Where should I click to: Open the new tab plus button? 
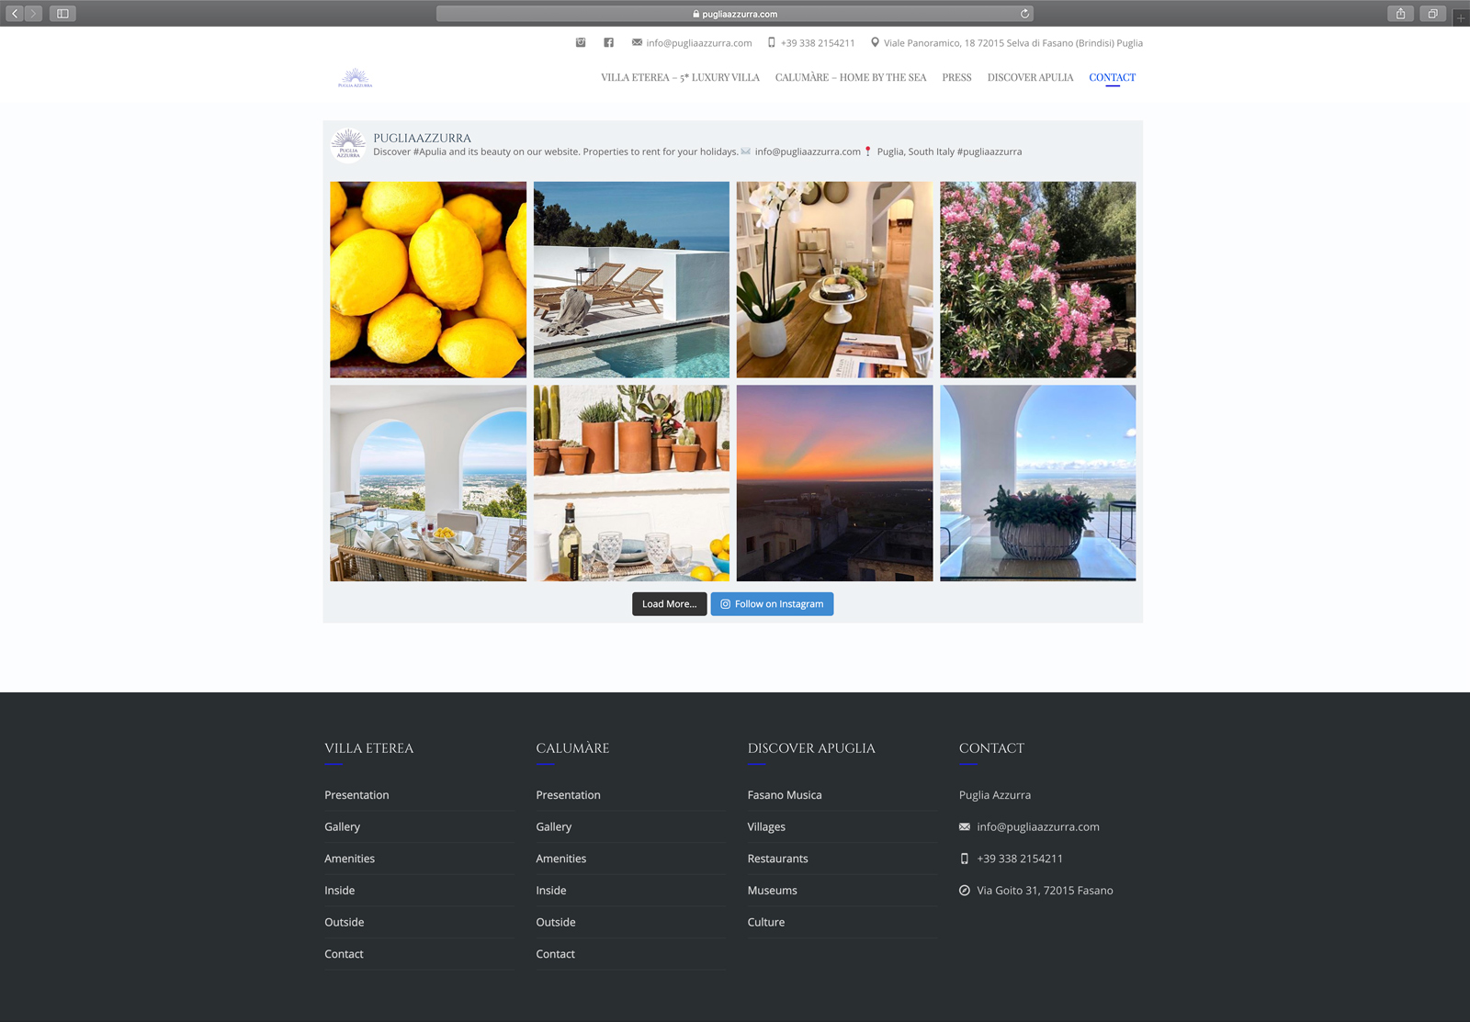pyautogui.click(x=1461, y=17)
